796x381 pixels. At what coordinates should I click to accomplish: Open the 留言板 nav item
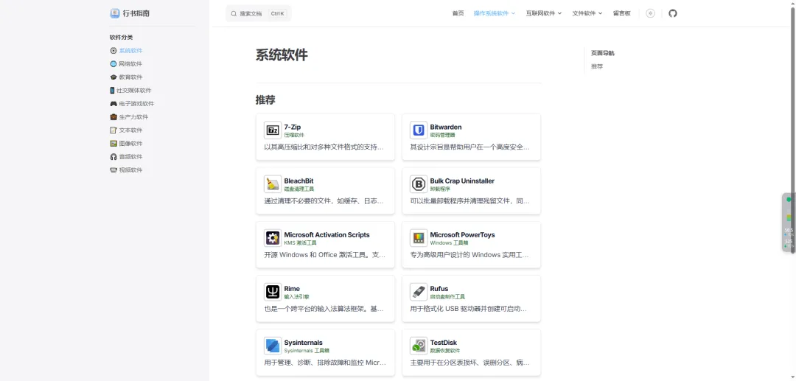coord(622,13)
